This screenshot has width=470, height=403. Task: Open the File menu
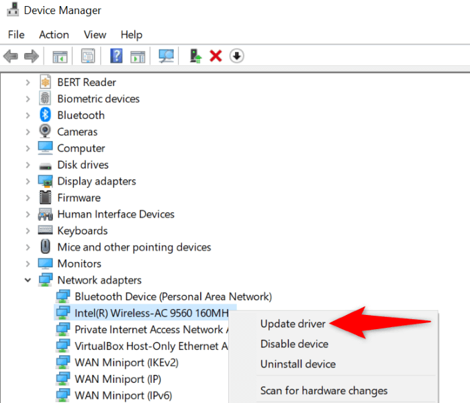(16, 35)
